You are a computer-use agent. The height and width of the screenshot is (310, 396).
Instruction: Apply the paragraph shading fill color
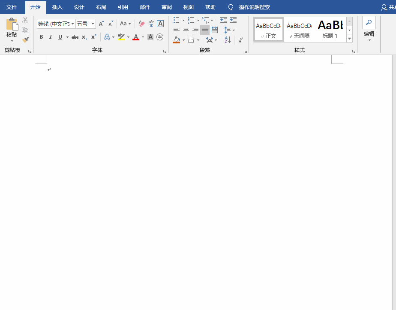177,40
